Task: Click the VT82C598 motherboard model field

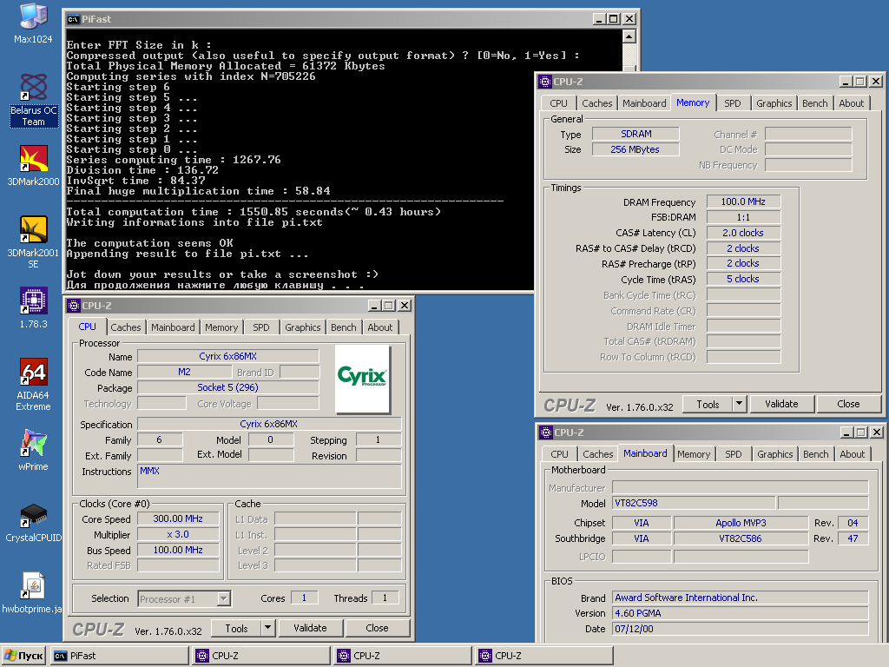Action: pyautogui.click(x=695, y=503)
